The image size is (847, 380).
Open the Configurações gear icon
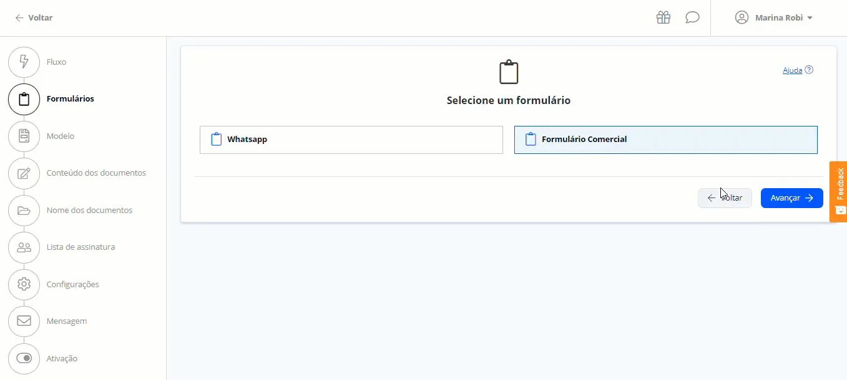(24, 284)
